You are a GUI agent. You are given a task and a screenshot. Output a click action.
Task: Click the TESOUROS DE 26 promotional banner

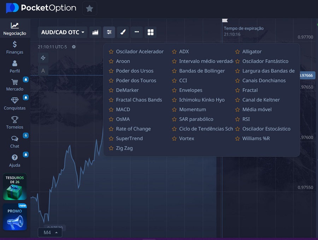(14, 186)
